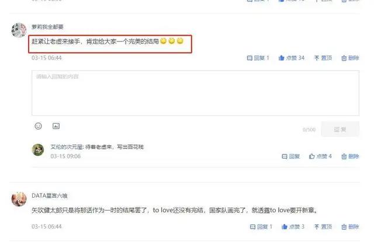
Task: Like 艾伦的次元屋's sub-comment with 4 likes
Action: [320, 156]
